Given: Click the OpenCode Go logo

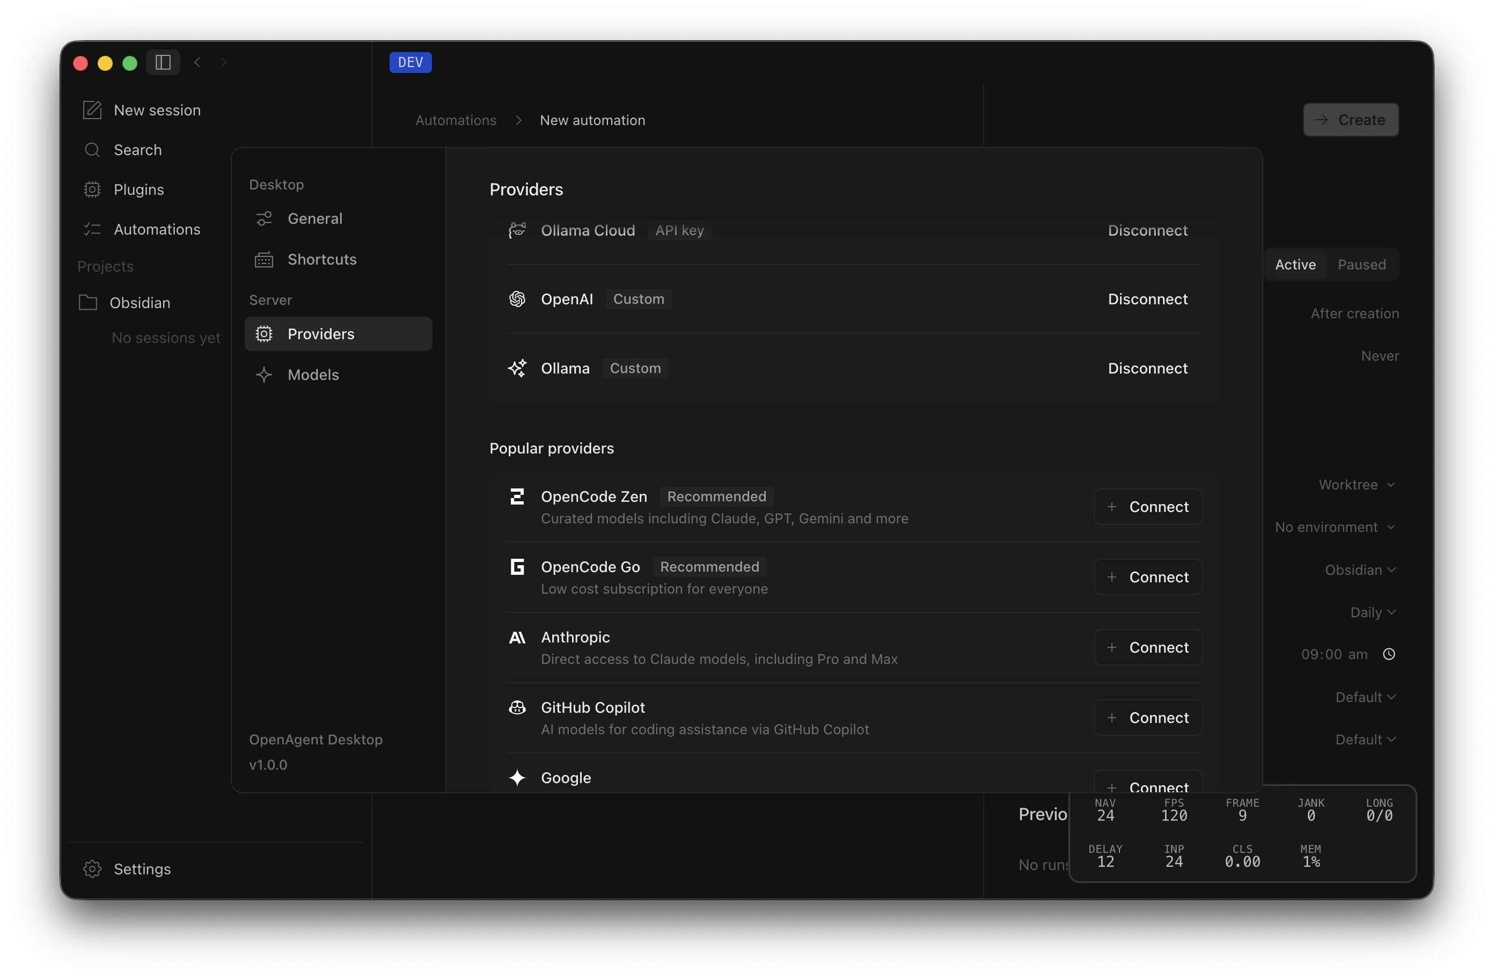Looking at the screenshot, I should [x=517, y=567].
